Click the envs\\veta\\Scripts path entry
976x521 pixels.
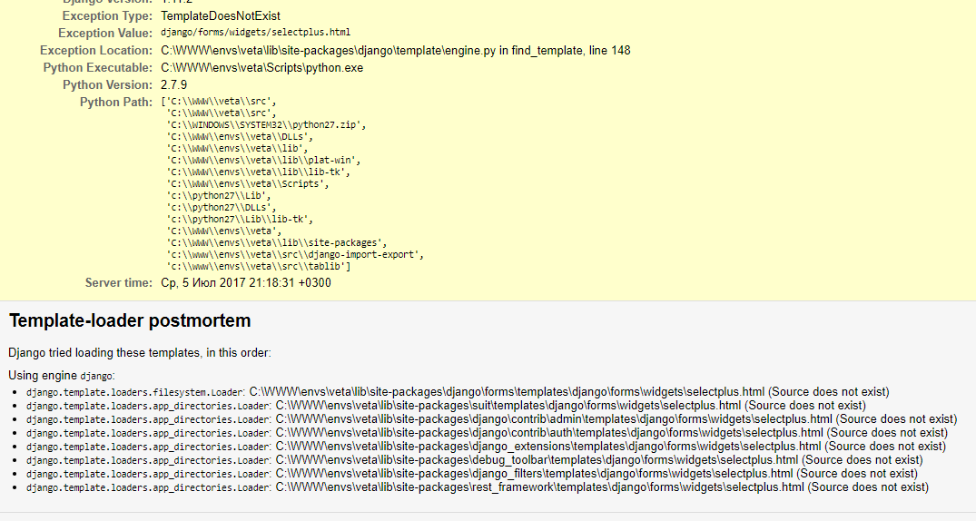248,183
